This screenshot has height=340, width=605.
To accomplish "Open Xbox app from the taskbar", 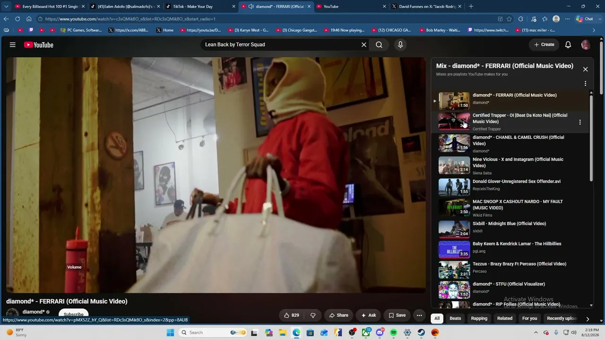I will tap(366, 332).
